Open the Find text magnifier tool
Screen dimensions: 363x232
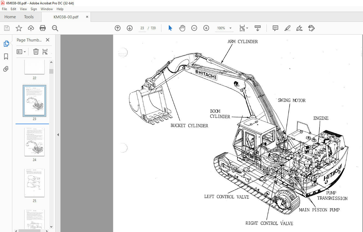click(x=55, y=28)
